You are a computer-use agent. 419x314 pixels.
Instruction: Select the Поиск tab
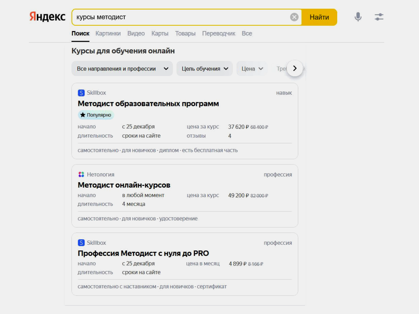coord(80,33)
